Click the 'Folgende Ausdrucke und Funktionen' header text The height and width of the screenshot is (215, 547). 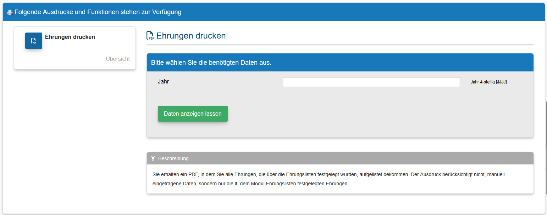pos(98,12)
